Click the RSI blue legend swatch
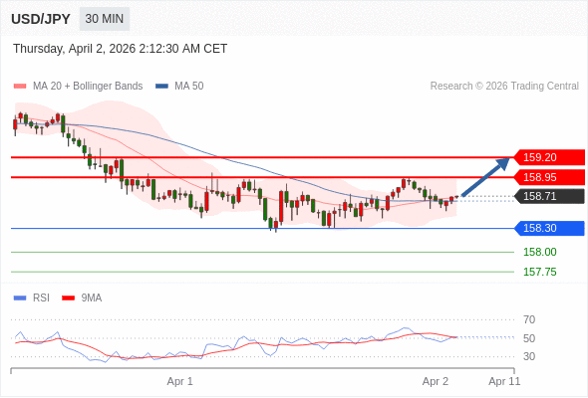Image resolution: width=588 pixels, height=398 pixels. 20,298
